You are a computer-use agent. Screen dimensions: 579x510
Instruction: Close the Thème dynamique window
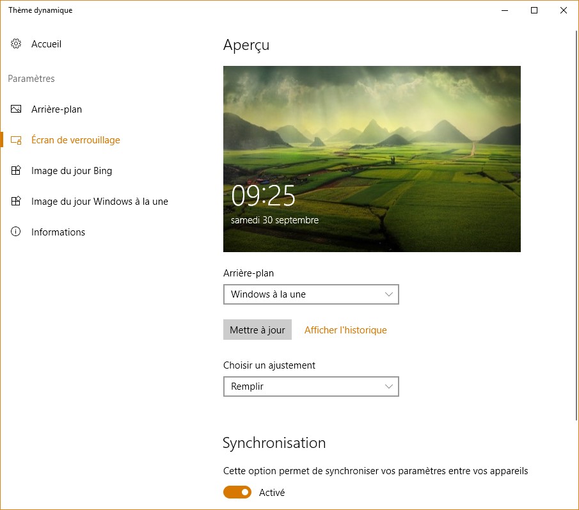point(564,10)
